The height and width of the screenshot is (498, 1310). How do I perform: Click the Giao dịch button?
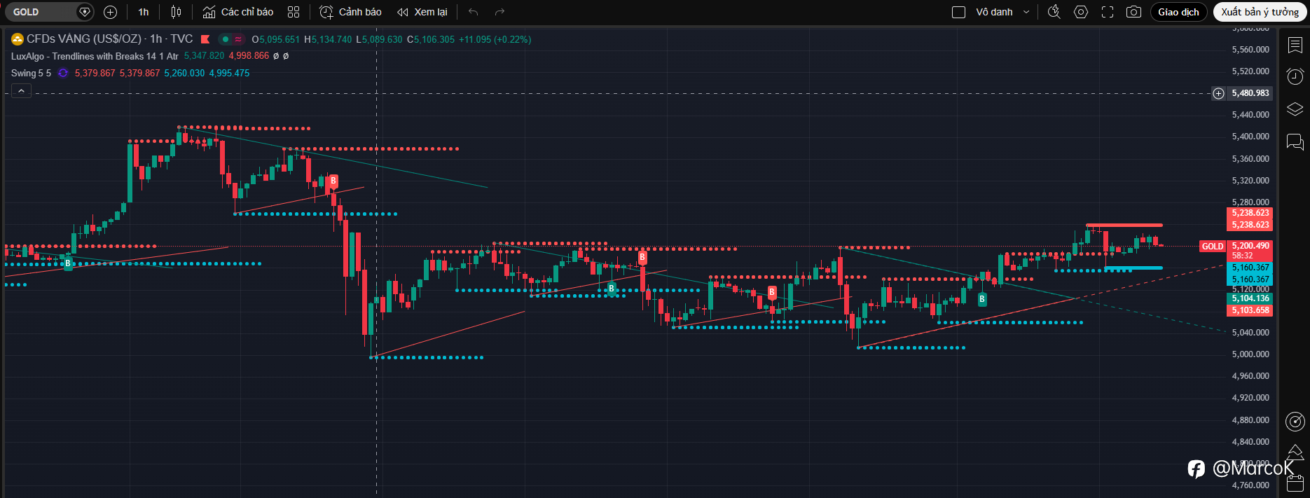point(1178,12)
